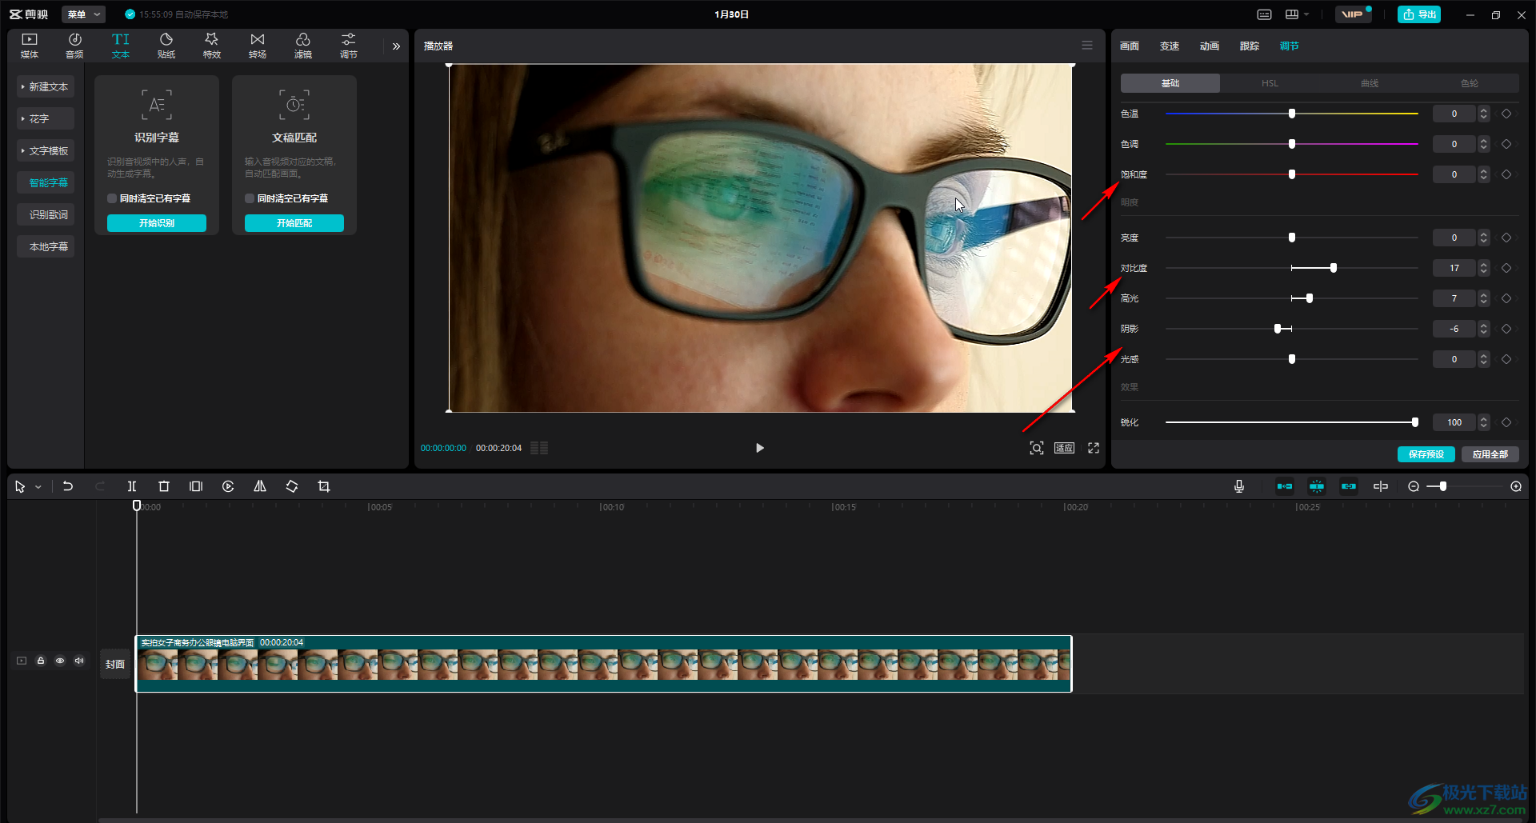Screen dimensions: 1536x823
Task: Click the 对比度 slider handle
Action: [x=1334, y=268]
